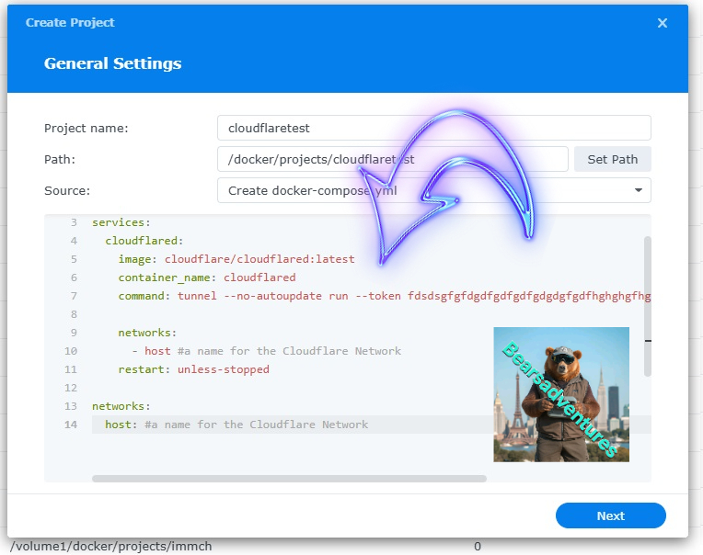The height and width of the screenshot is (555, 703).
Task: Click the tunnel command line with token
Action: [368, 296]
